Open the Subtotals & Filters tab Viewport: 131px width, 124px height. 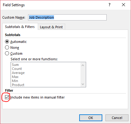pyautogui.click(x=20, y=27)
